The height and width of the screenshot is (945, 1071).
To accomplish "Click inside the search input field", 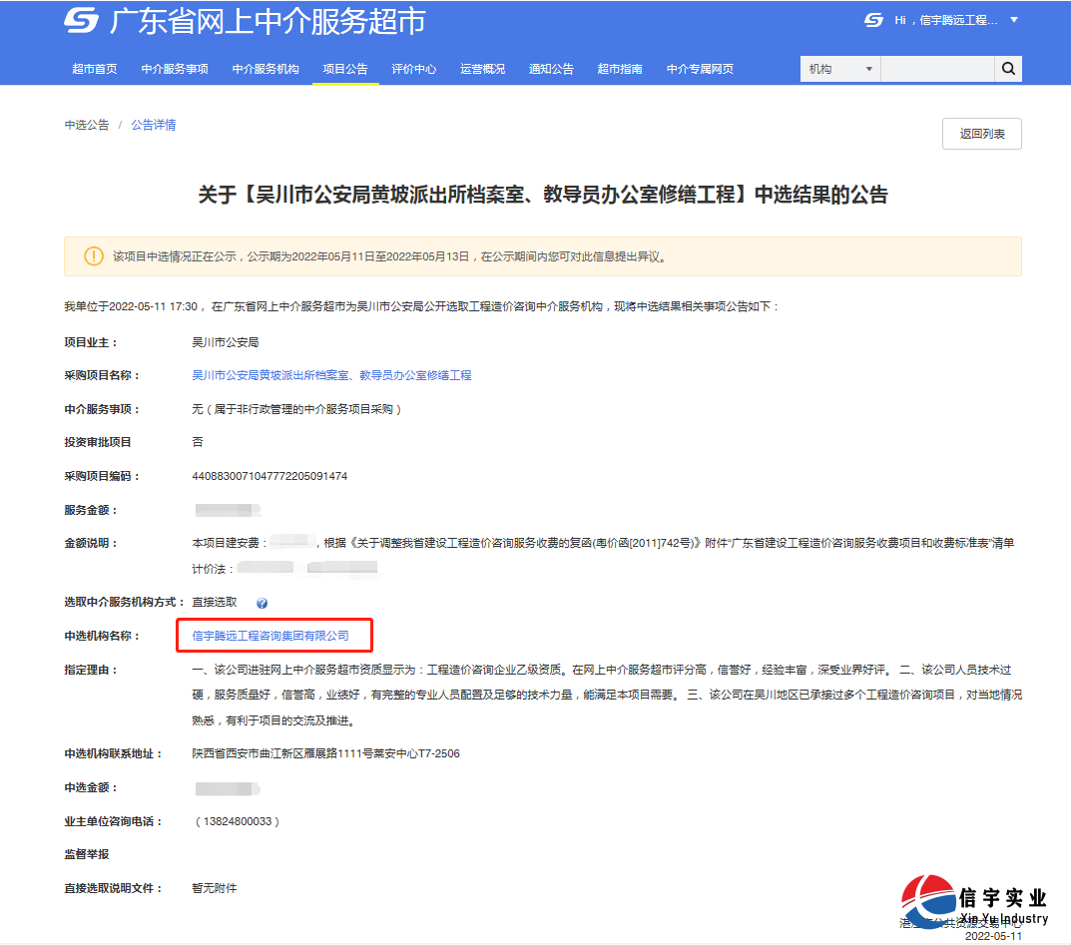I will pos(936,69).
